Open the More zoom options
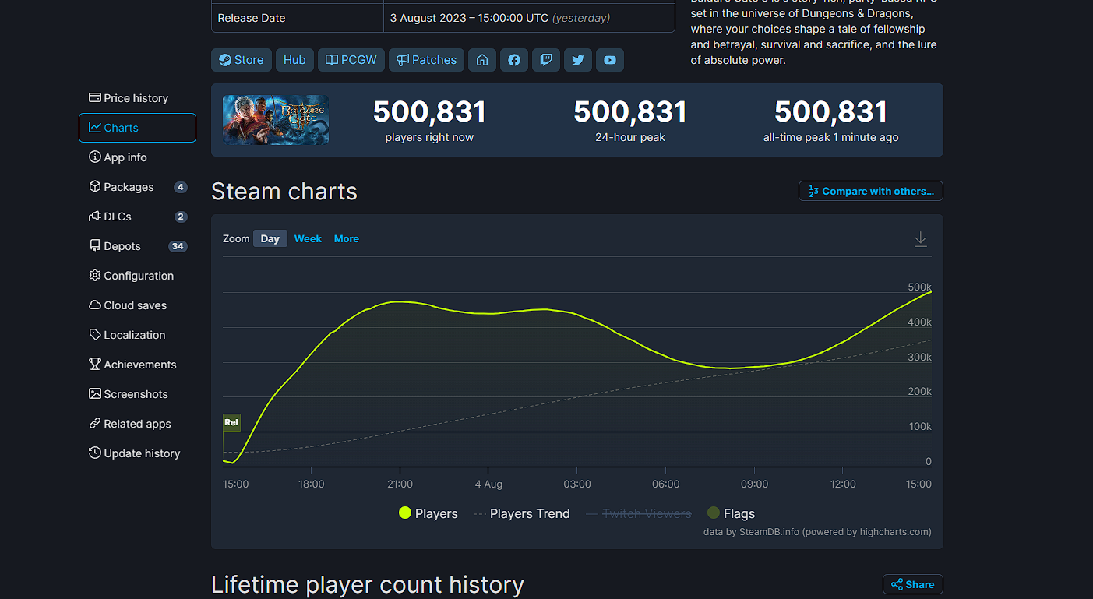 347,239
